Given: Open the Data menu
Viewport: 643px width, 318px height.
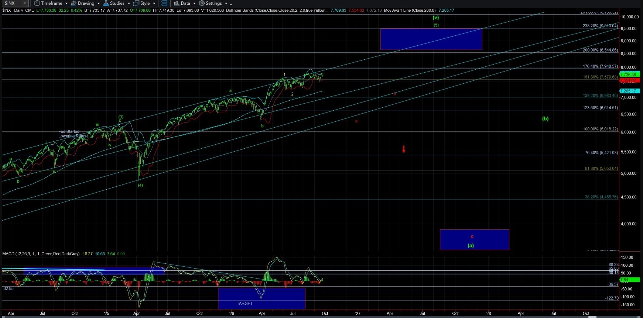Looking at the screenshot, I should pos(185,3).
